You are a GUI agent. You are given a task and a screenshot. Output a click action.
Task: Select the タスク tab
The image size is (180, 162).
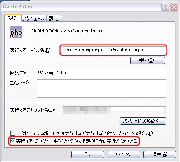point(13,18)
